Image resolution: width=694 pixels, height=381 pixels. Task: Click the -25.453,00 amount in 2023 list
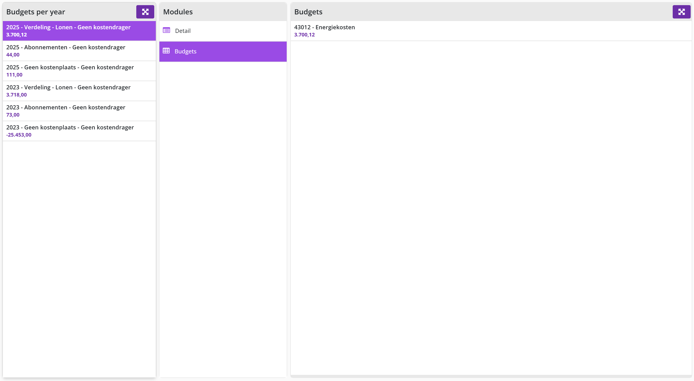tap(19, 135)
